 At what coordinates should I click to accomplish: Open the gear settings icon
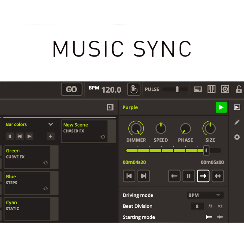237,137
